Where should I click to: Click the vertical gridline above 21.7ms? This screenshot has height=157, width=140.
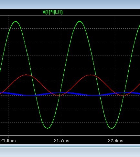click(62, 54)
